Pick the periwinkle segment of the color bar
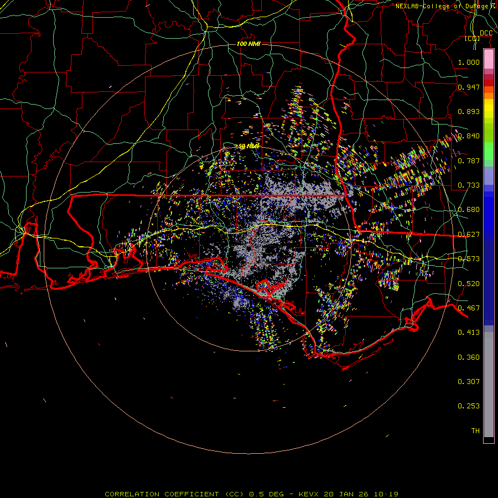Screen dimensions: 498x498 489,175
